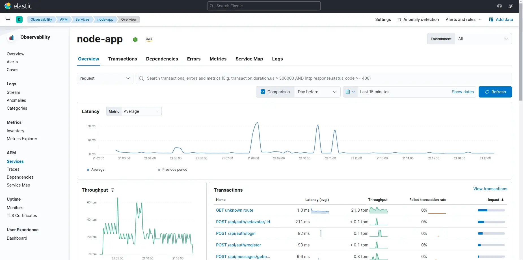Open the Environment All dropdown
The width and height of the screenshot is (523, 260).
(x=483, y=39)
